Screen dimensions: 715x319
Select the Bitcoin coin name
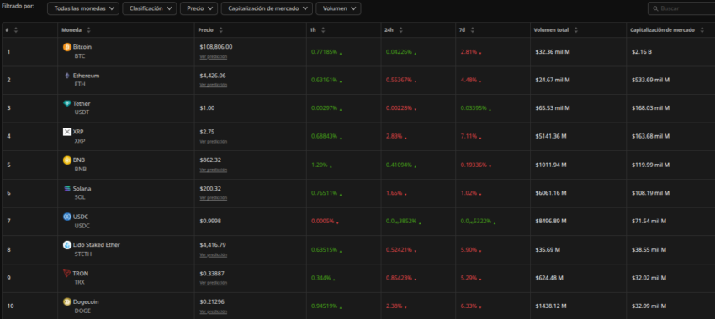(x=82, y=47)
